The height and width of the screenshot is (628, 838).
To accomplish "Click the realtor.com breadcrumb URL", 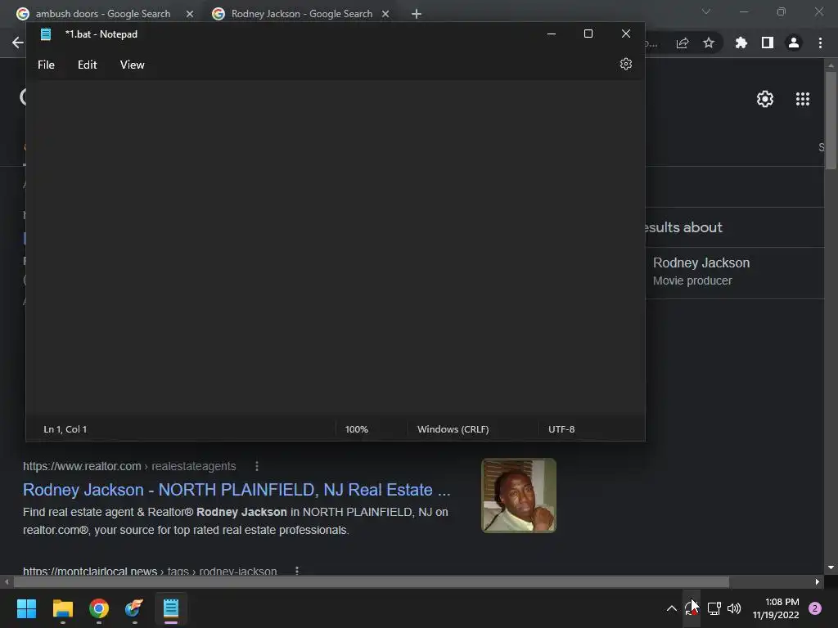I will [x=129, y=466].
